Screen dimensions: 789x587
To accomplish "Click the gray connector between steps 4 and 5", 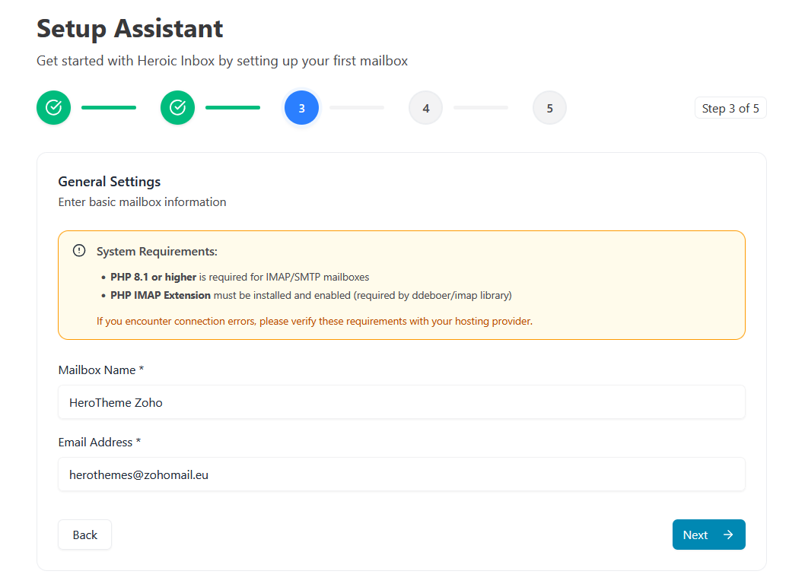I will pos(481,108).
